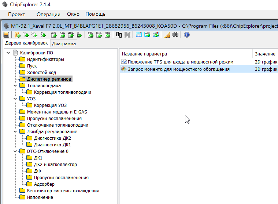Viewport: 278px width, 204px height.
Task: Click the binoculars search icon
Action: [175, 35]
